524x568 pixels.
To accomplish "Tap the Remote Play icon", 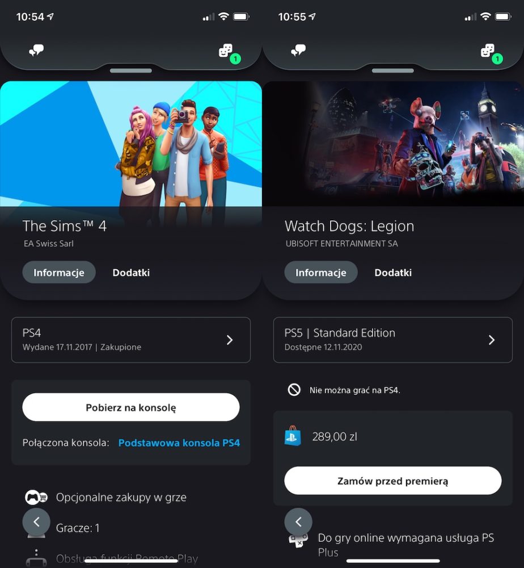I will 36,559.
